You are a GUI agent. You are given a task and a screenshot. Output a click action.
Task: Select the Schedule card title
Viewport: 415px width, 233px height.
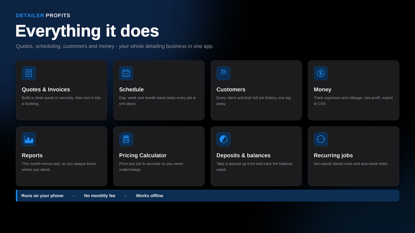tap(131, 89)
